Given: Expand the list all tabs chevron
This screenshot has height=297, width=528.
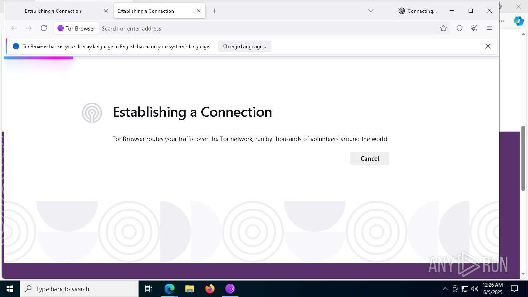Looking at the screenshot, I should (x=371, y=11).
